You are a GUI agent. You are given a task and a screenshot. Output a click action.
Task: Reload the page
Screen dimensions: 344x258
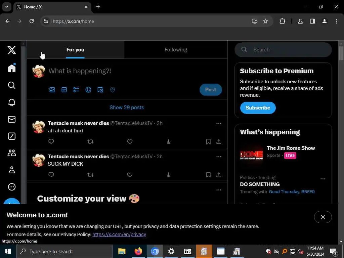32,21
